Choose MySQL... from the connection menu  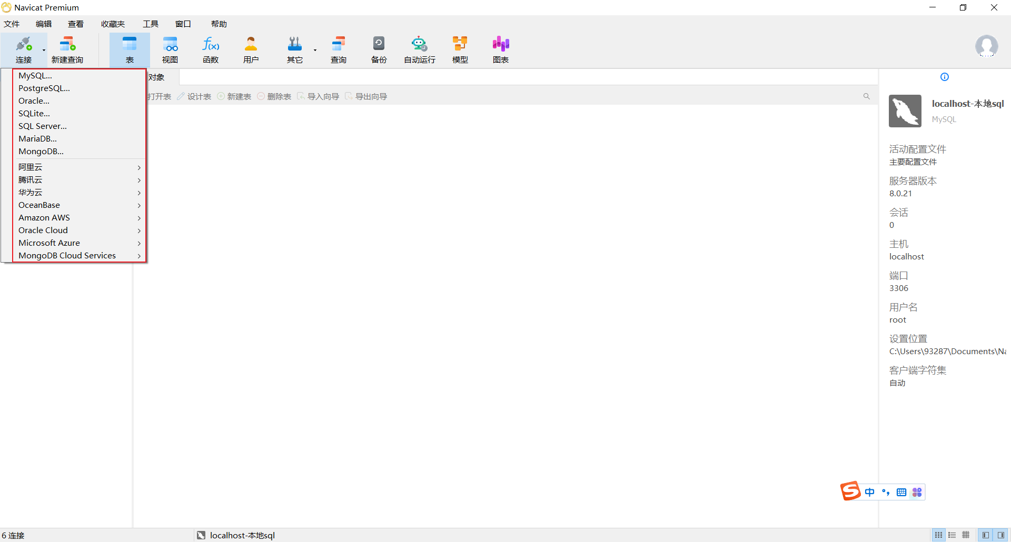click(x=79, y=76)
